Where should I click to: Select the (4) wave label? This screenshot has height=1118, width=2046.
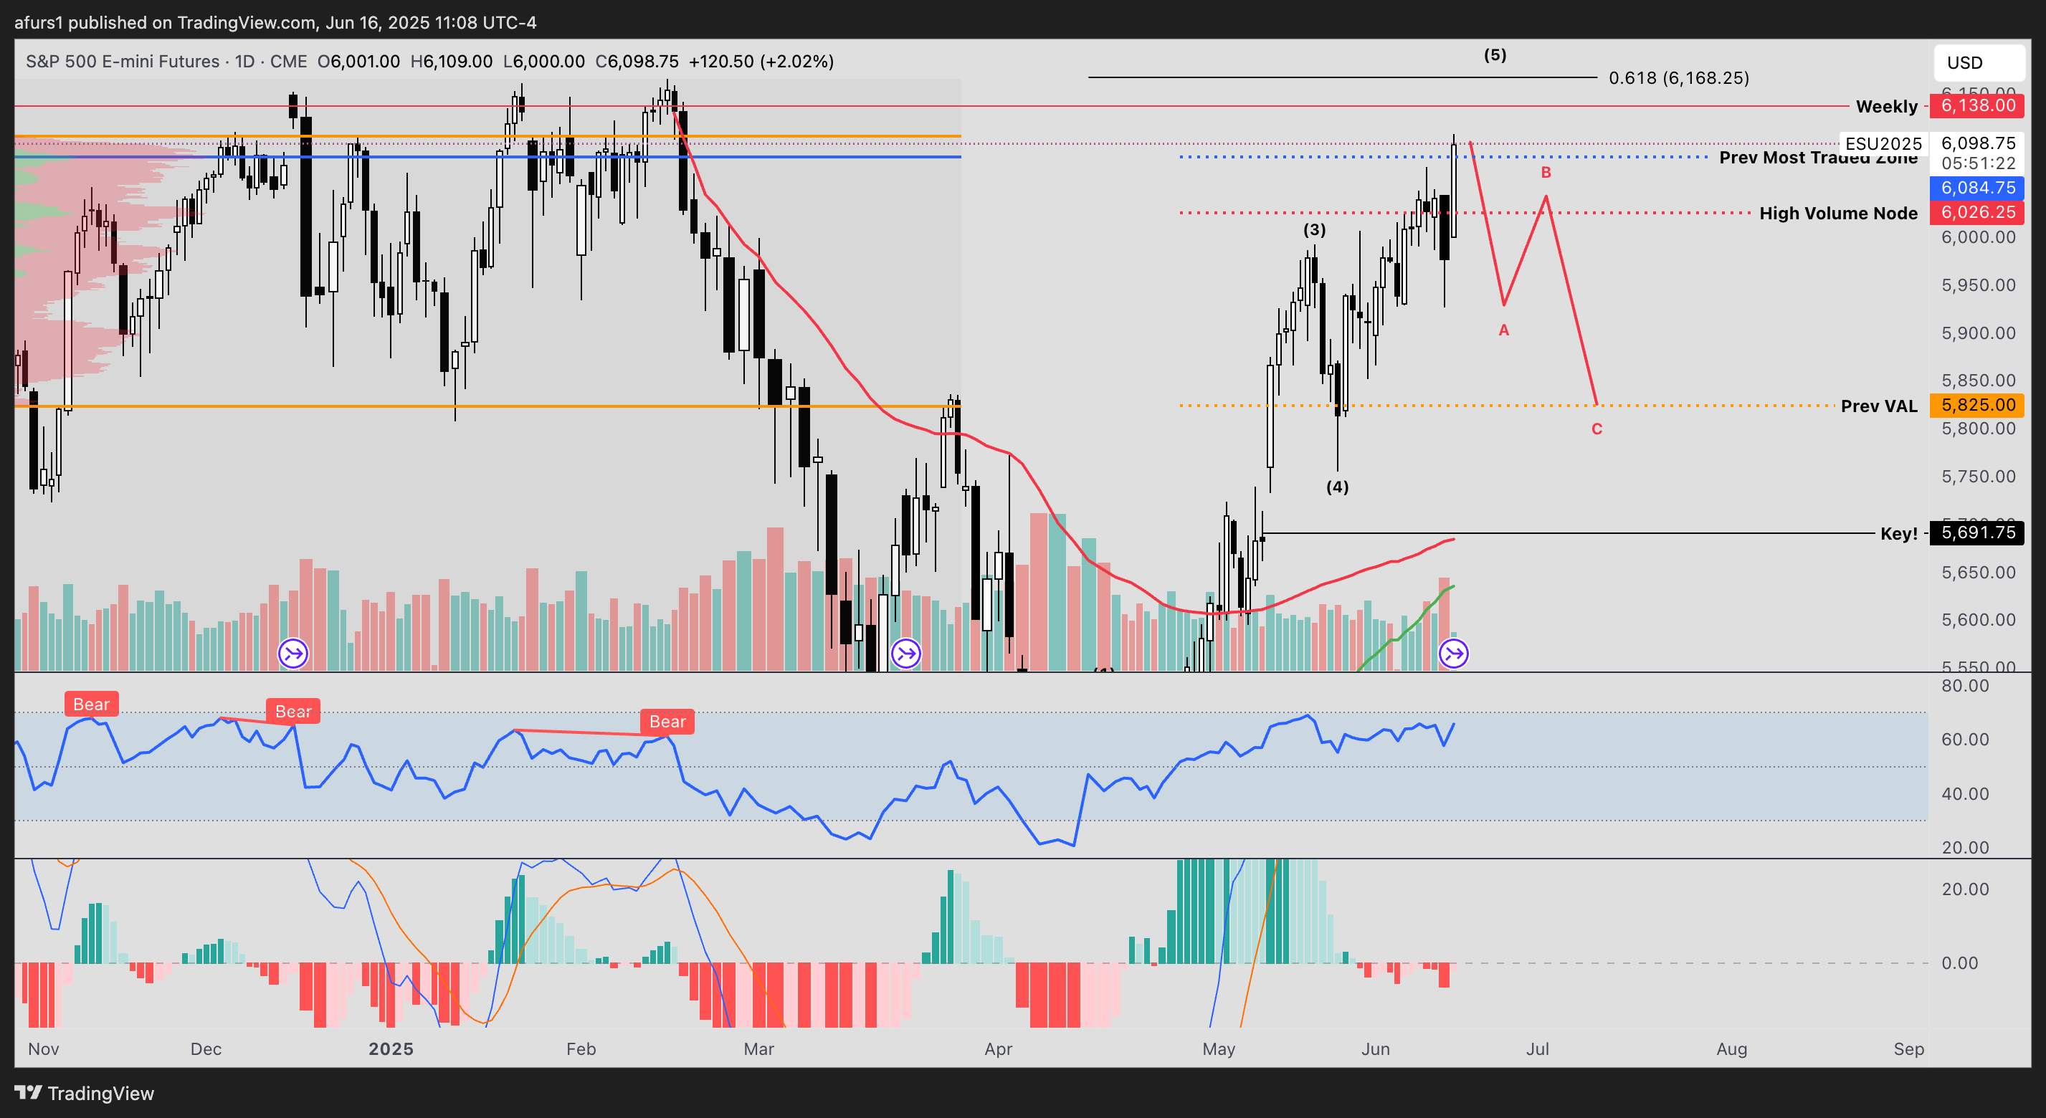pyautogui.click(x=1338, y=487)
